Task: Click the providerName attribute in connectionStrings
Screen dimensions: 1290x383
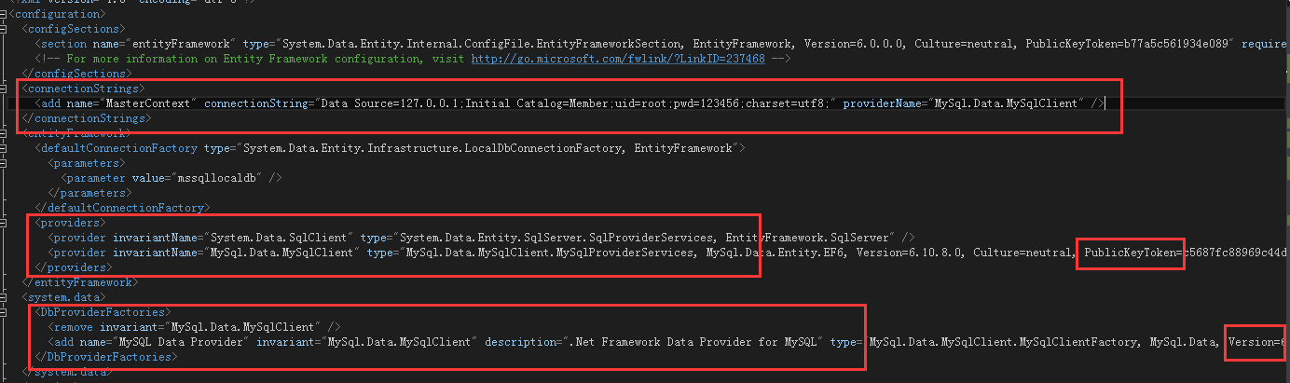Action: [882, 103]
